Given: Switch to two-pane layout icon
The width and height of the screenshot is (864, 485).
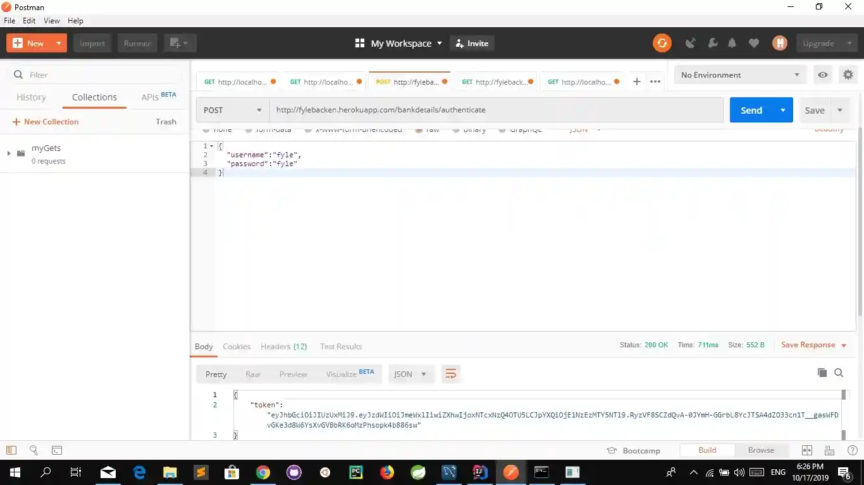Looking at the screenshot, I should [x=806, y=450].
